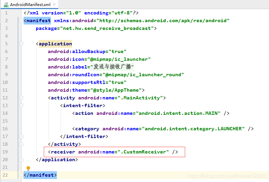Image resolution: width=269 pixels, height=182 pixels.
Task: Click the android.intent.category.LAUNCHER value
Action: 193,129
